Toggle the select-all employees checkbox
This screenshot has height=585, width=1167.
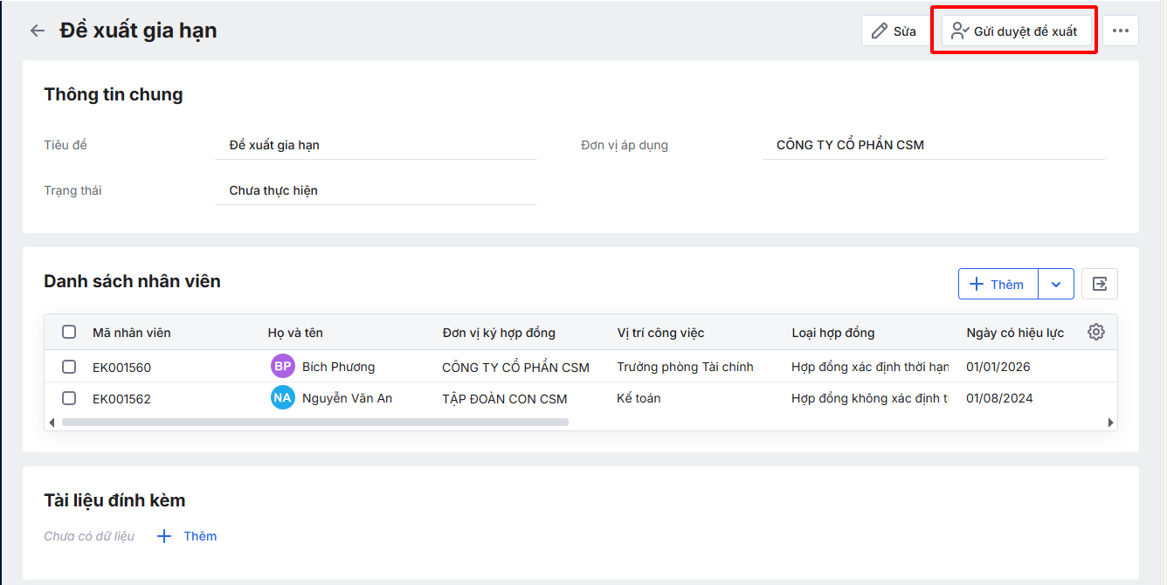[x=69, y=332]
